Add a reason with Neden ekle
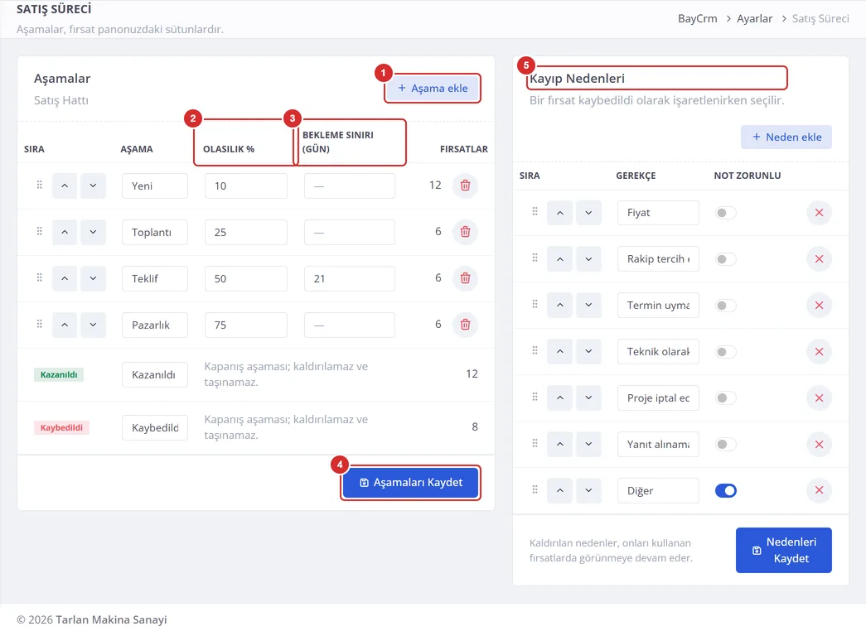866x636 pixels. (x=786, y=137)
